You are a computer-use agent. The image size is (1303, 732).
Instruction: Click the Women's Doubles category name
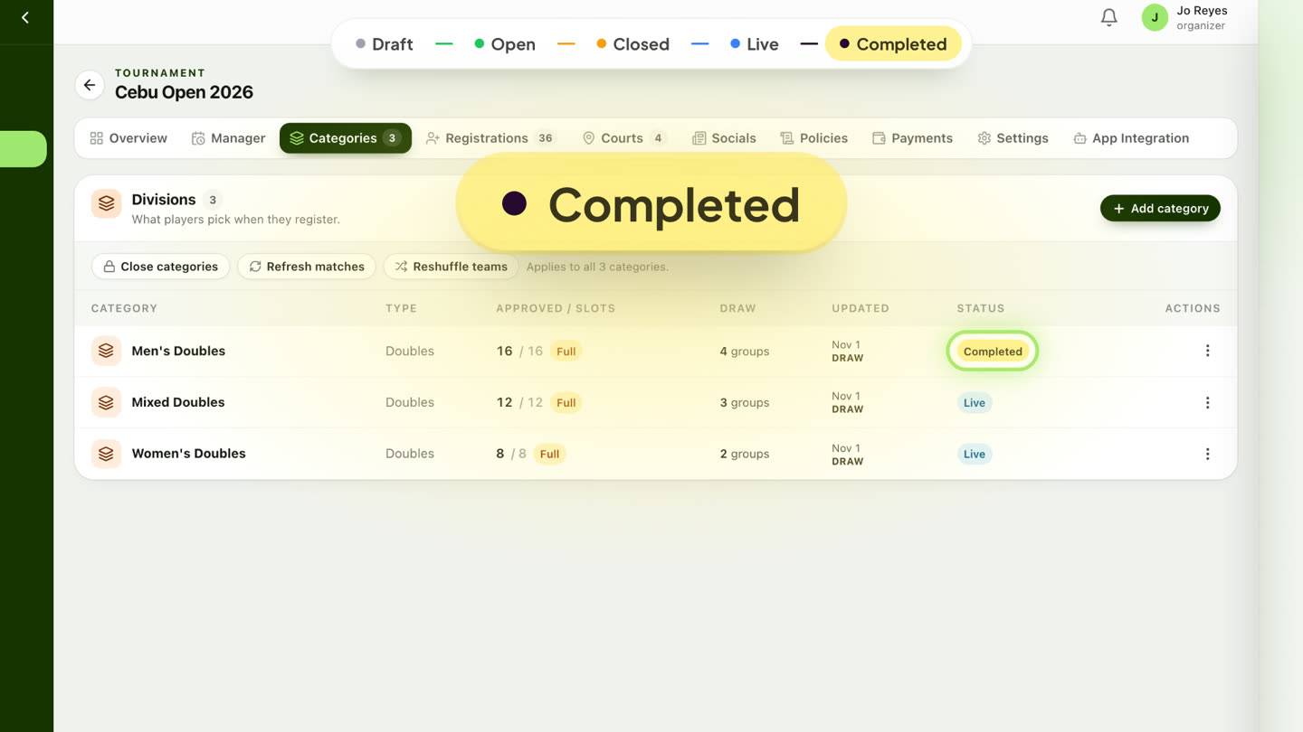(x=188, y=454)
